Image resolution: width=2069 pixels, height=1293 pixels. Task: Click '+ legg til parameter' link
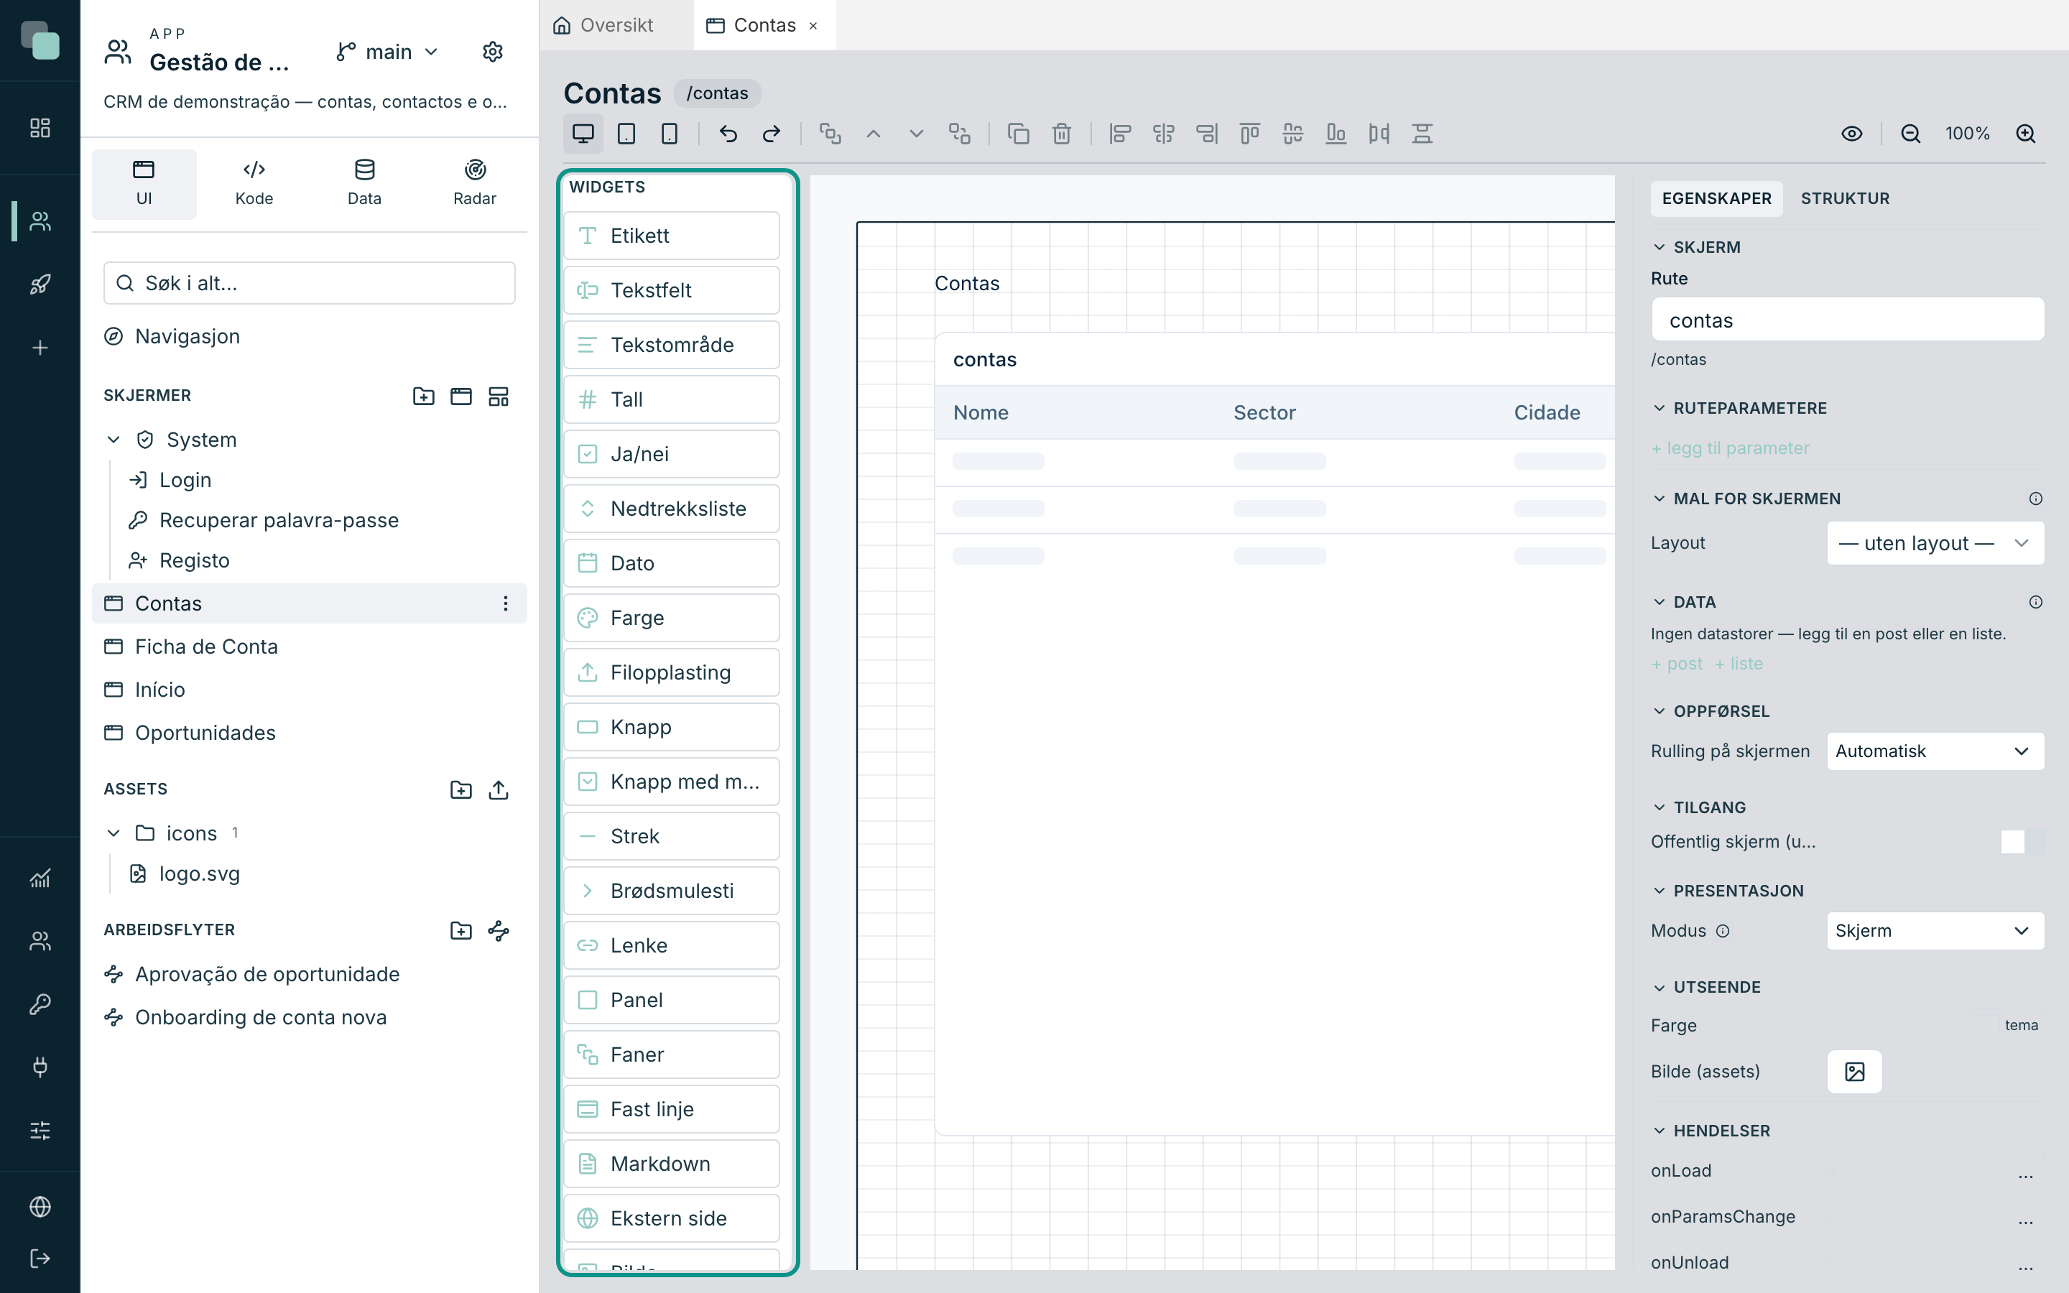coord(1731,448)
